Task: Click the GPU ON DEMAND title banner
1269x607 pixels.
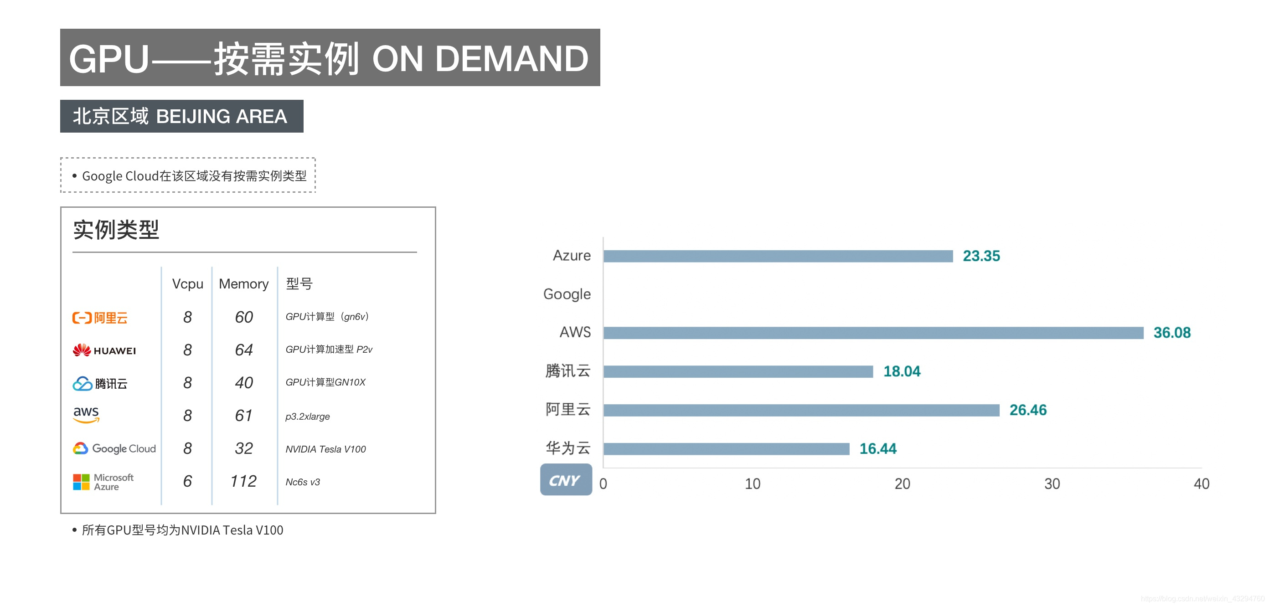Action: click(330, 57)
